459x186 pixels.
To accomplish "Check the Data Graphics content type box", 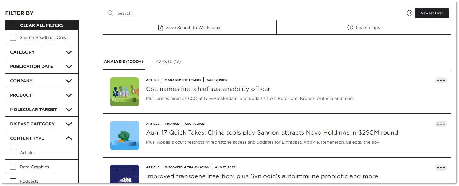I will [13, 167].
